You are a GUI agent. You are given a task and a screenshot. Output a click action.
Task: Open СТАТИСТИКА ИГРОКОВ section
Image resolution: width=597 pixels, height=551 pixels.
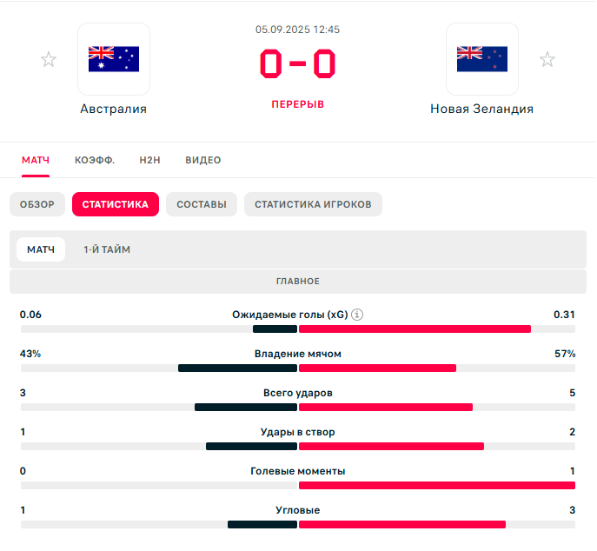313,204
